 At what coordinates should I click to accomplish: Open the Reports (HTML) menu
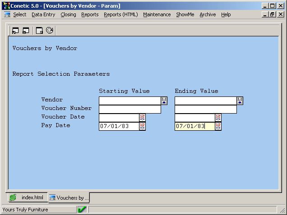120,14
